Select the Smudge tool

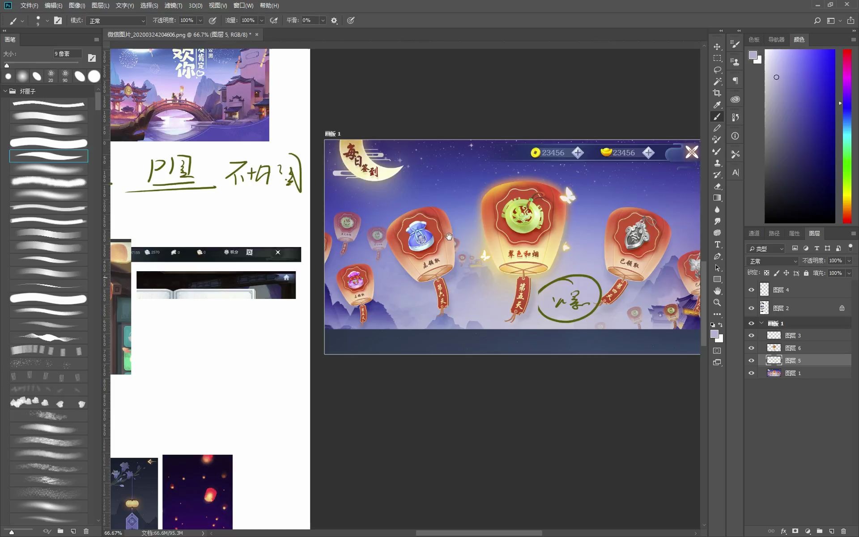pyautogui.click(x=717, y=221)
